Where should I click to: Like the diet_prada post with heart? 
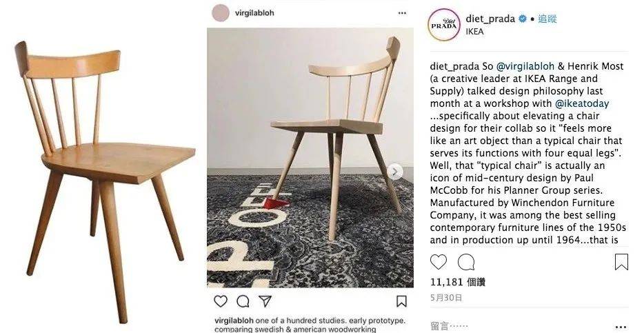(439, 262)
